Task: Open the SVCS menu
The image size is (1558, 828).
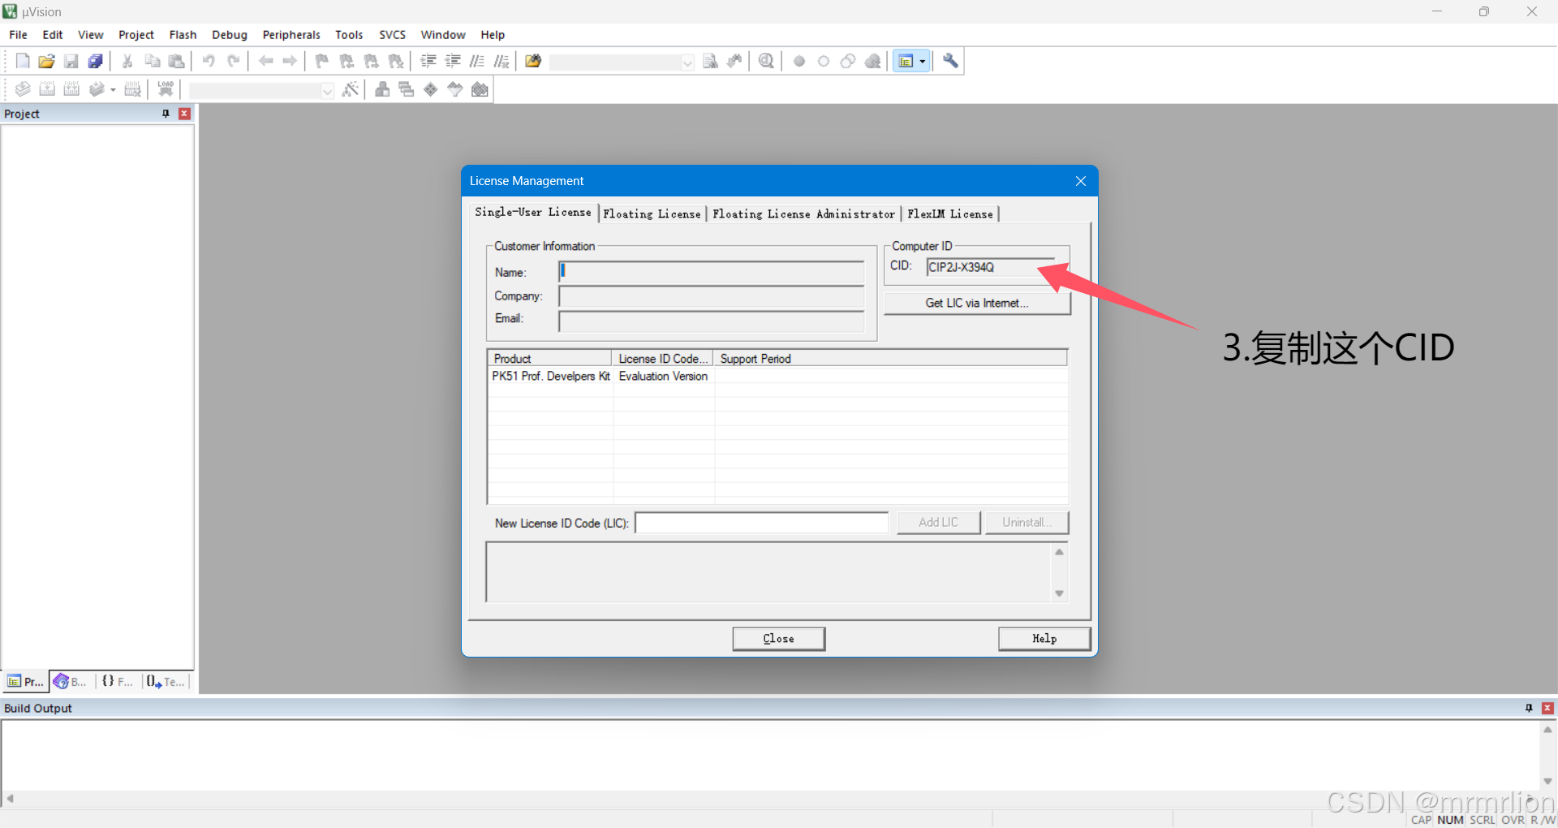Action: click(x=393, y=35)
